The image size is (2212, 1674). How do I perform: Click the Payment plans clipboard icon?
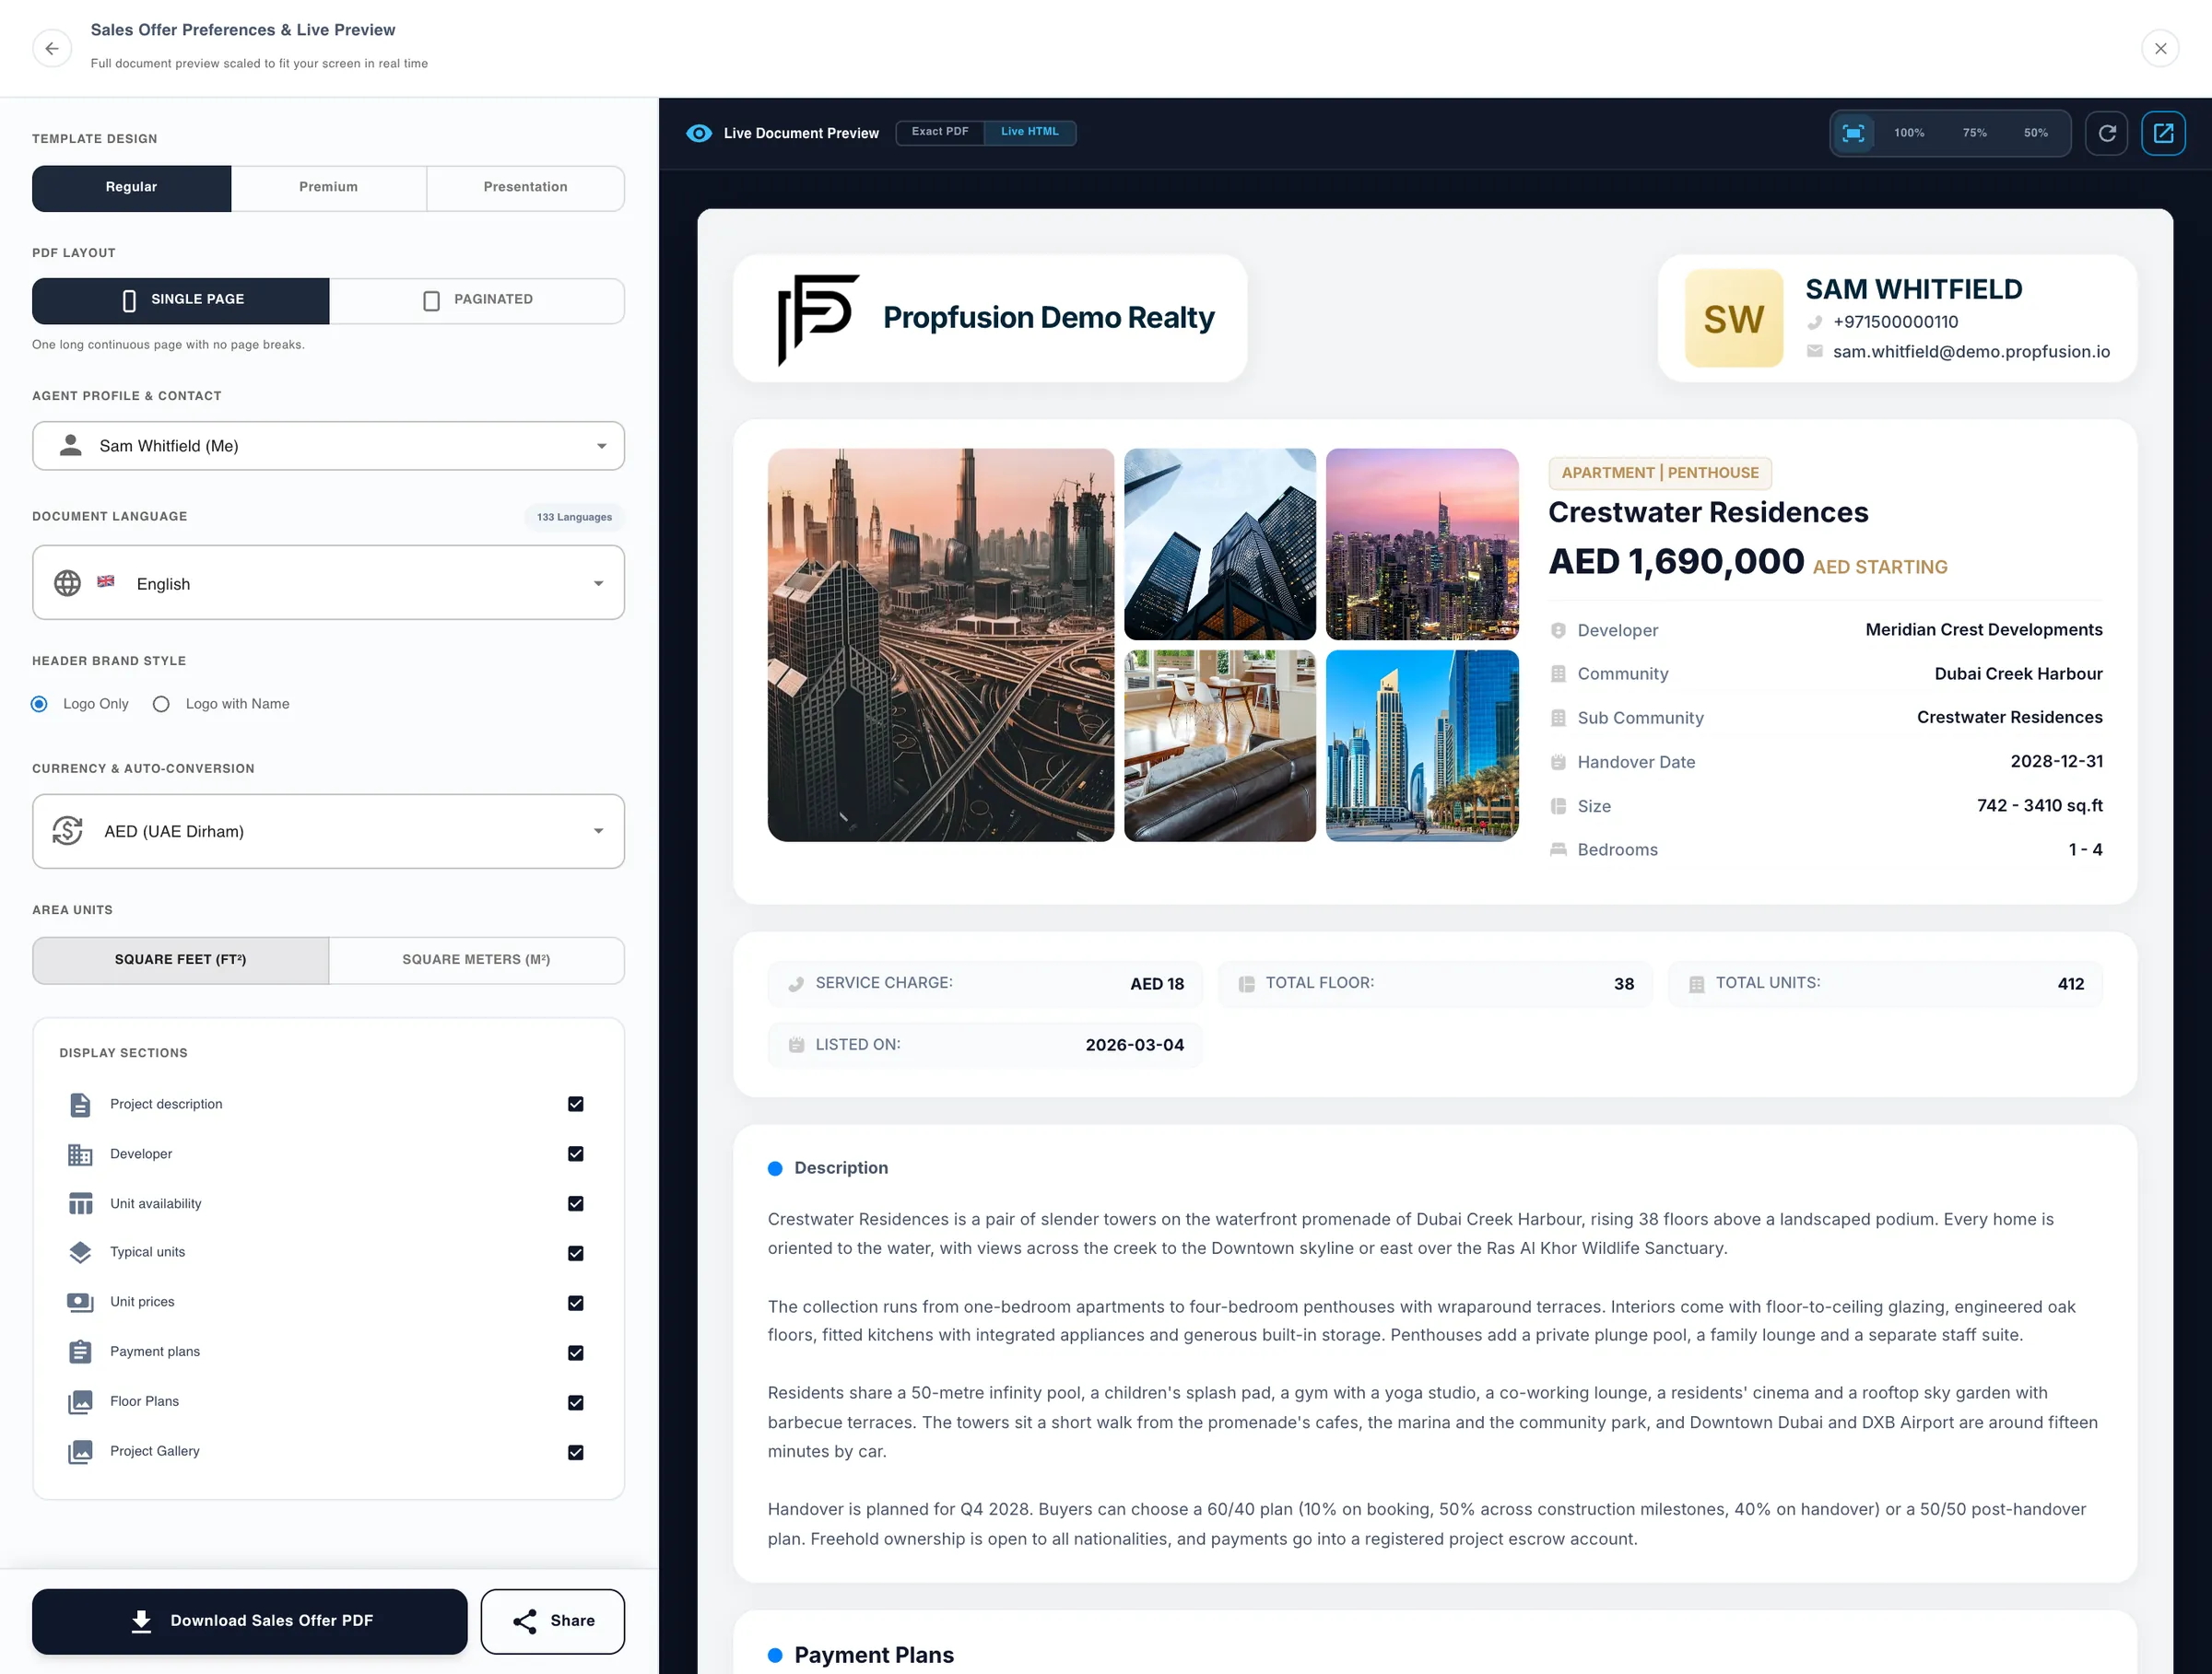80,1352
